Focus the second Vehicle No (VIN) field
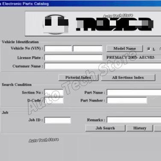This screenshot has width=161, height=161. (x=87, y=48)
